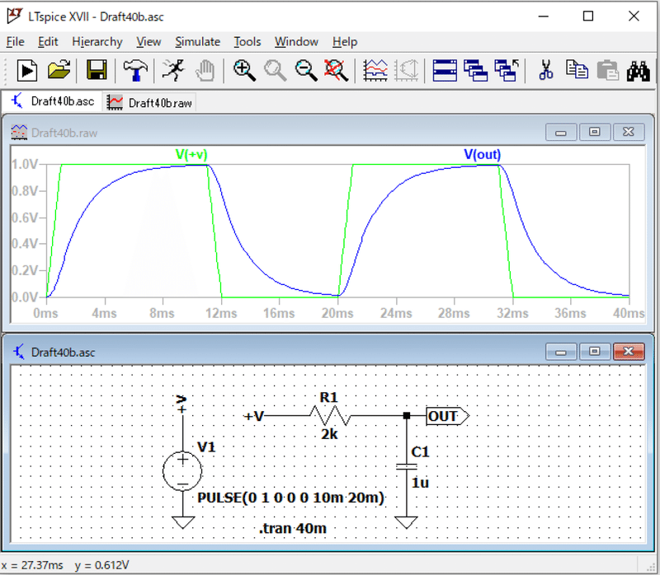Switch to the Draft40b.raw tab
Image resolution: width=660 pixels, height=575 pixels.
pos(149,102)
